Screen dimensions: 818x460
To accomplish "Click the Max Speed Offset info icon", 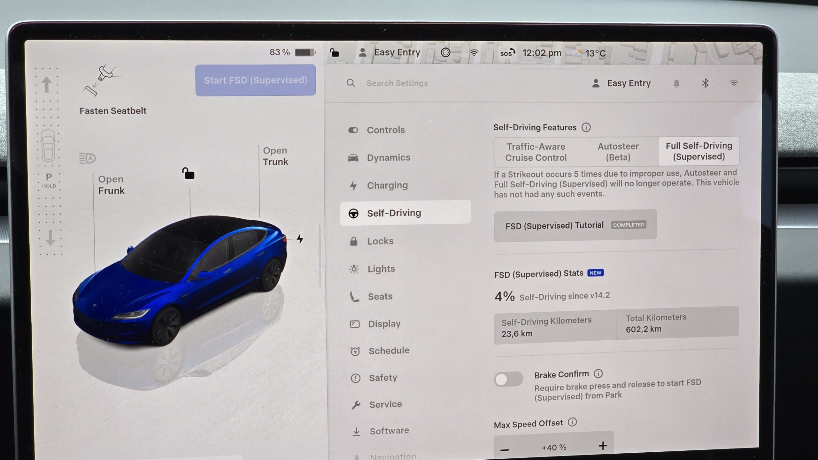I will click(572, 422).
